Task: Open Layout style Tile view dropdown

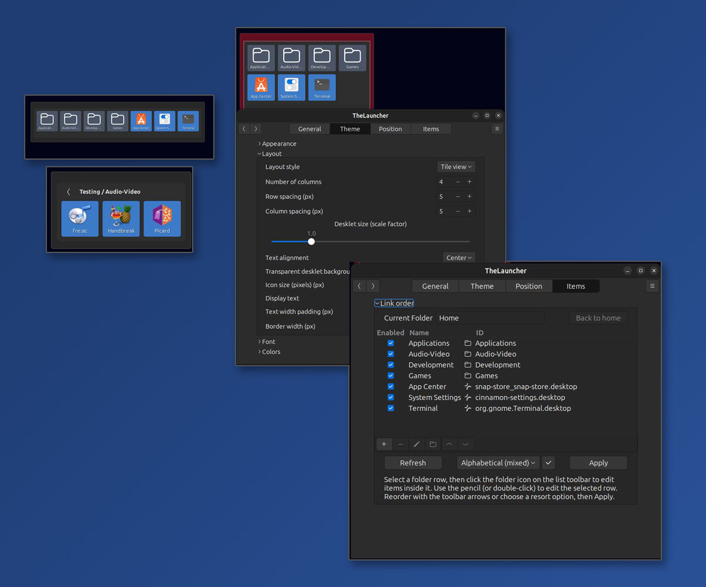Action: point(456,167)
